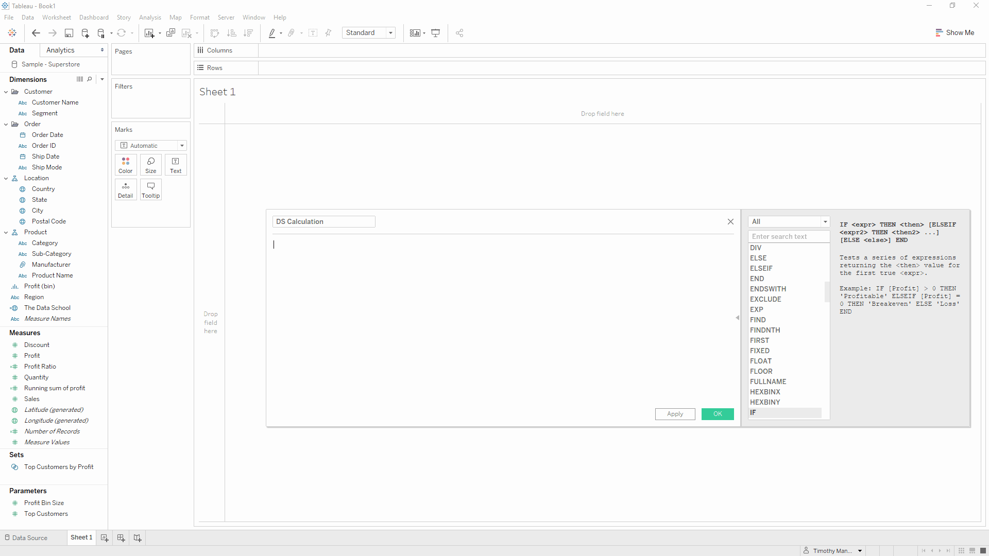This screenshot has width=989, height=556.
Task: Start presentation mode from the toolbar
Action: 436,33
